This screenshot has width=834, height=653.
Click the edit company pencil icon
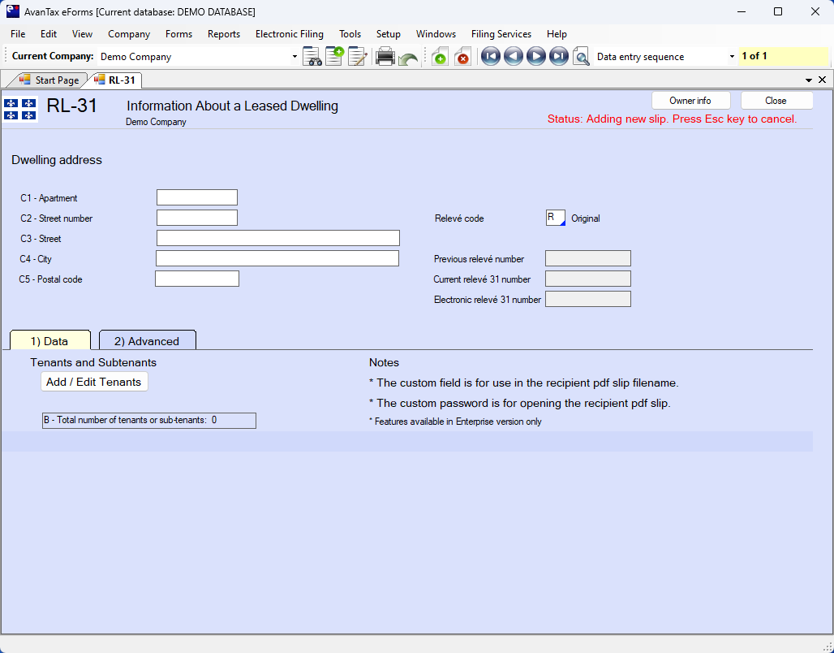click(x=357, y=57)
